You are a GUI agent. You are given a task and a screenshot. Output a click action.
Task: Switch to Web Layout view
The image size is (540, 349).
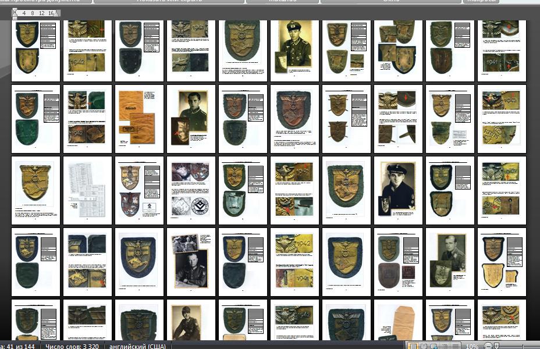point(434,346)
